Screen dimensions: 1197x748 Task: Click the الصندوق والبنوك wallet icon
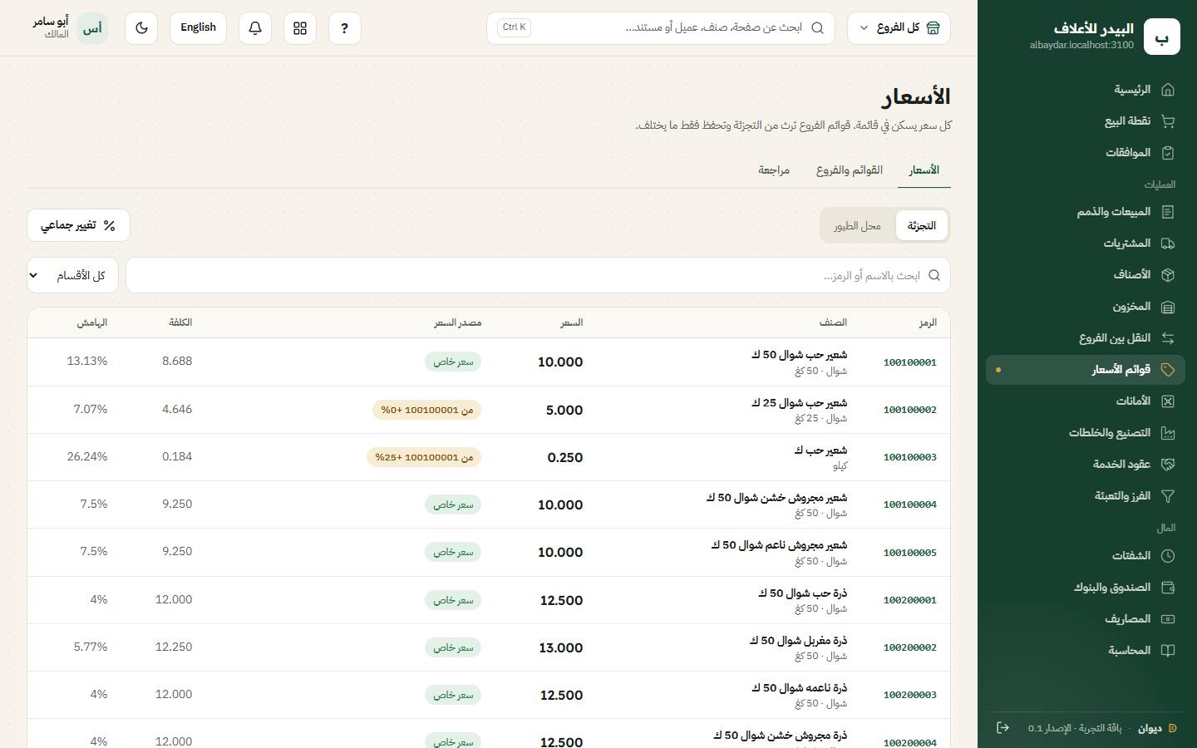pos(1168,588)
